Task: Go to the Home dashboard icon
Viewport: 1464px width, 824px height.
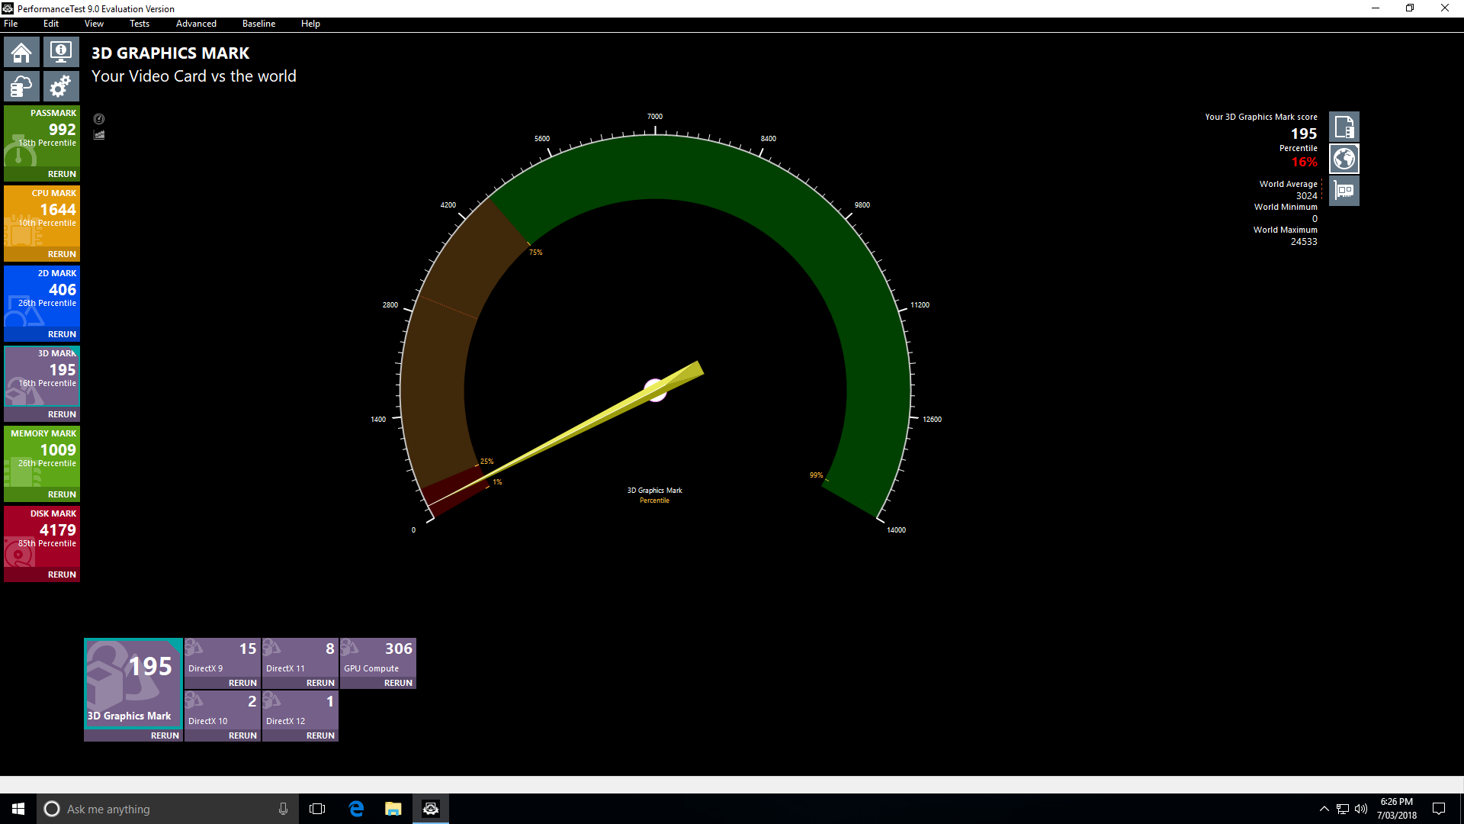Action: (x=21, y=52)
